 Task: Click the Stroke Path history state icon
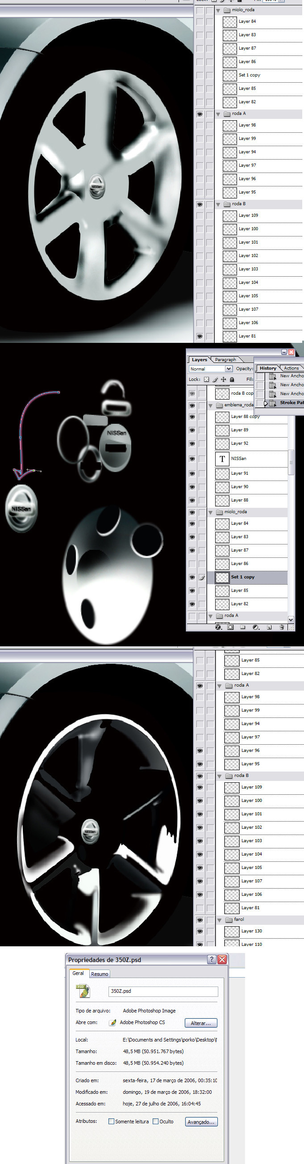[x=272, y=403]
